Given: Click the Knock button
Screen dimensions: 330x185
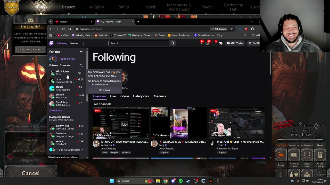Looking at the screenshot, I should click(104, 90).
